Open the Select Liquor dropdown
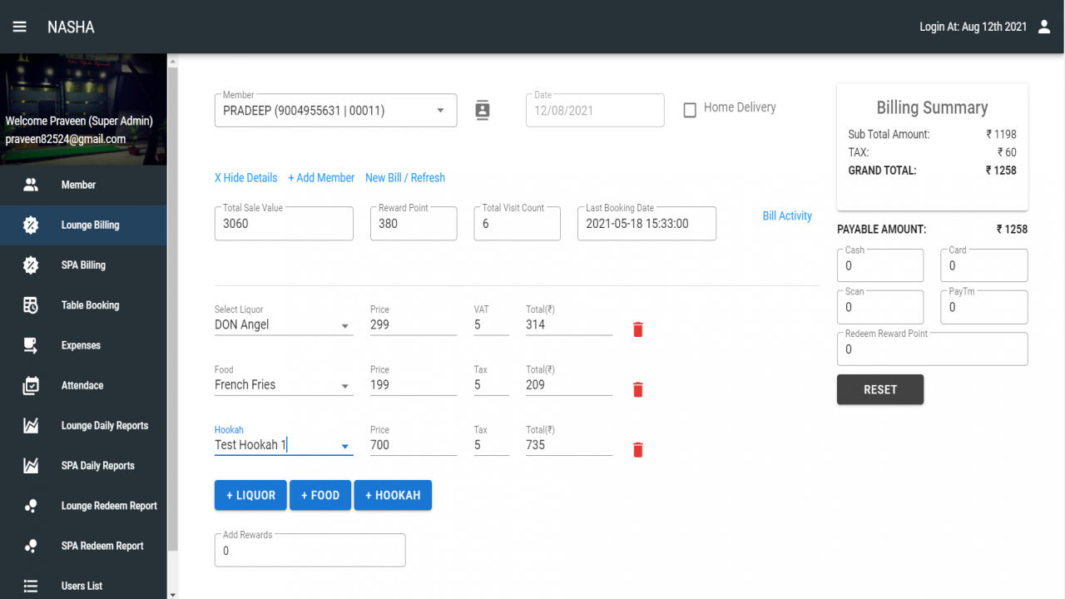The height and width of the screenshot is (599, 1065). pyautogui.click(x=344, y=326)
